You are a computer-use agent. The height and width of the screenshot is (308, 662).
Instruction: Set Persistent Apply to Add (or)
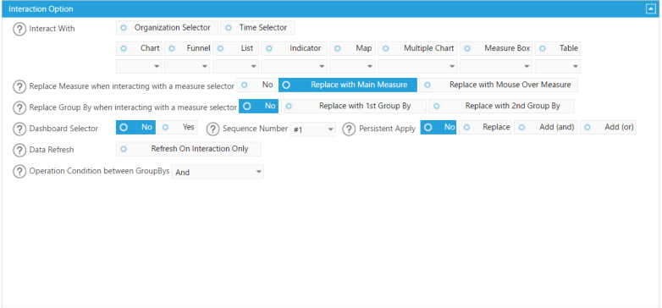(x=608, y=128)
